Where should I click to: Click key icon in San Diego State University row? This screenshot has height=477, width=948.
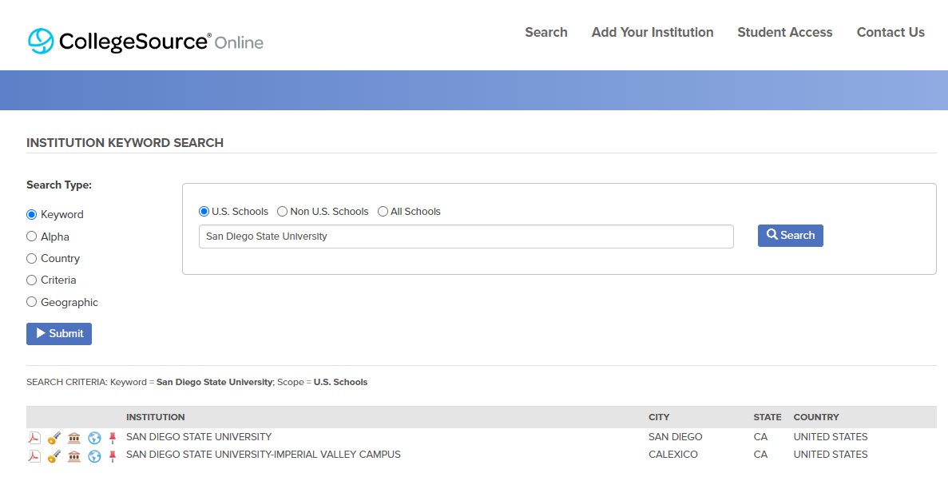[x=54, y=437]
